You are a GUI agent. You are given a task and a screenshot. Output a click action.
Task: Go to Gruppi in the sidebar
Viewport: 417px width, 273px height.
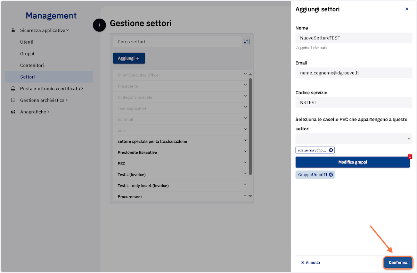click(27, 54)
